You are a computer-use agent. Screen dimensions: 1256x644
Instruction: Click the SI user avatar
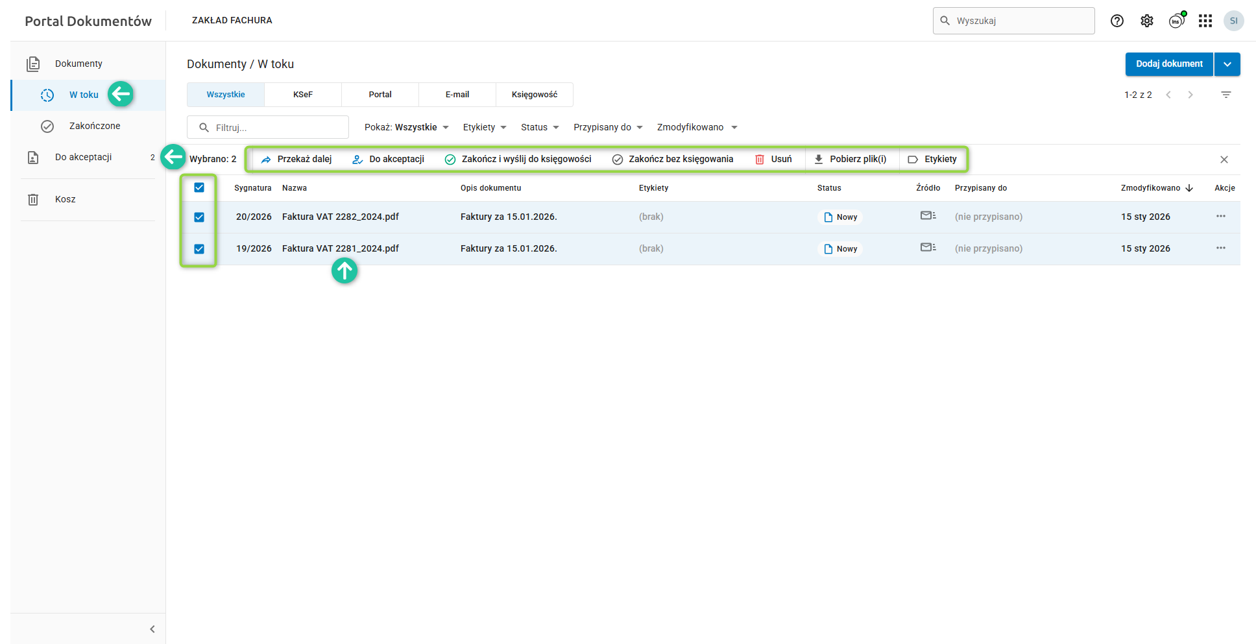1233,21
